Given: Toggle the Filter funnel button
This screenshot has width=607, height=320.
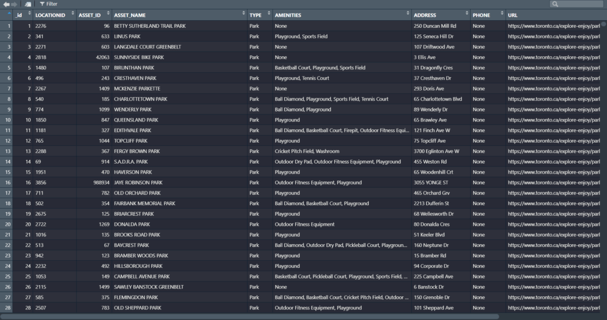Looking at the screenshot, I should (x=49, y=4).
